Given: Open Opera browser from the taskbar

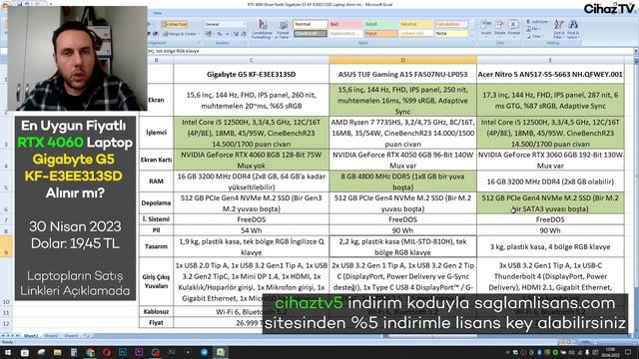Looking at the screenshot, I should coord(107,352).
